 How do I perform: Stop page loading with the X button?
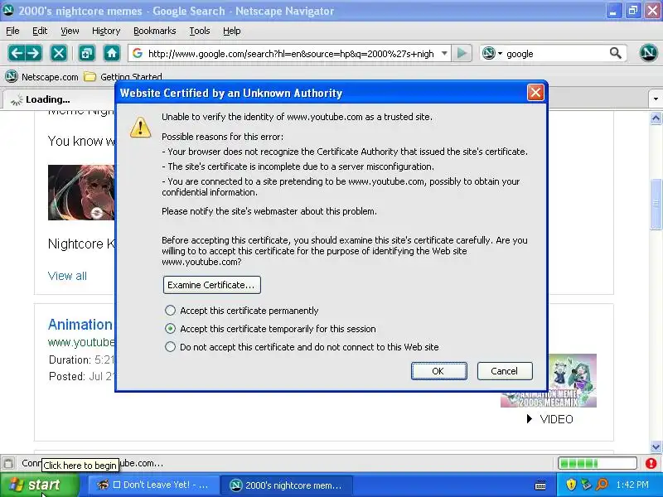59,53
